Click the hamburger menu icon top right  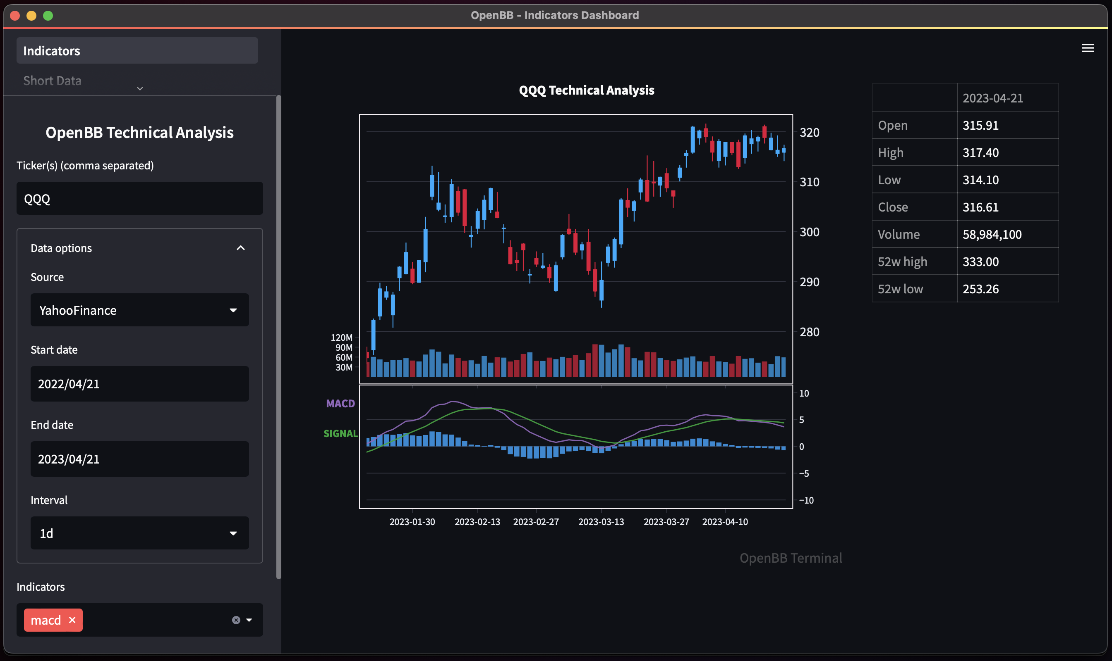1088,49
